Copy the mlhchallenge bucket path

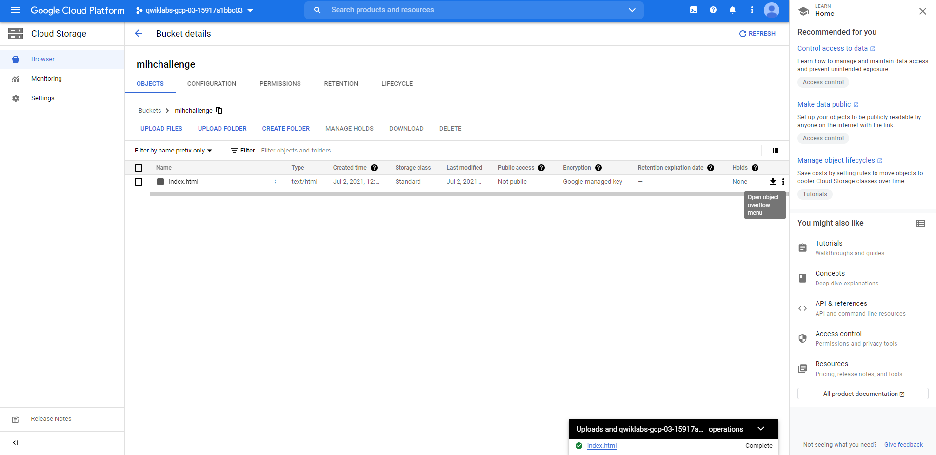click(x=219, y=110)
